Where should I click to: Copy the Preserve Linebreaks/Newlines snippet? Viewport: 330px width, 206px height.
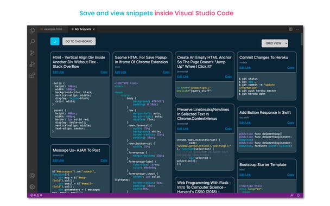[229, 128]
